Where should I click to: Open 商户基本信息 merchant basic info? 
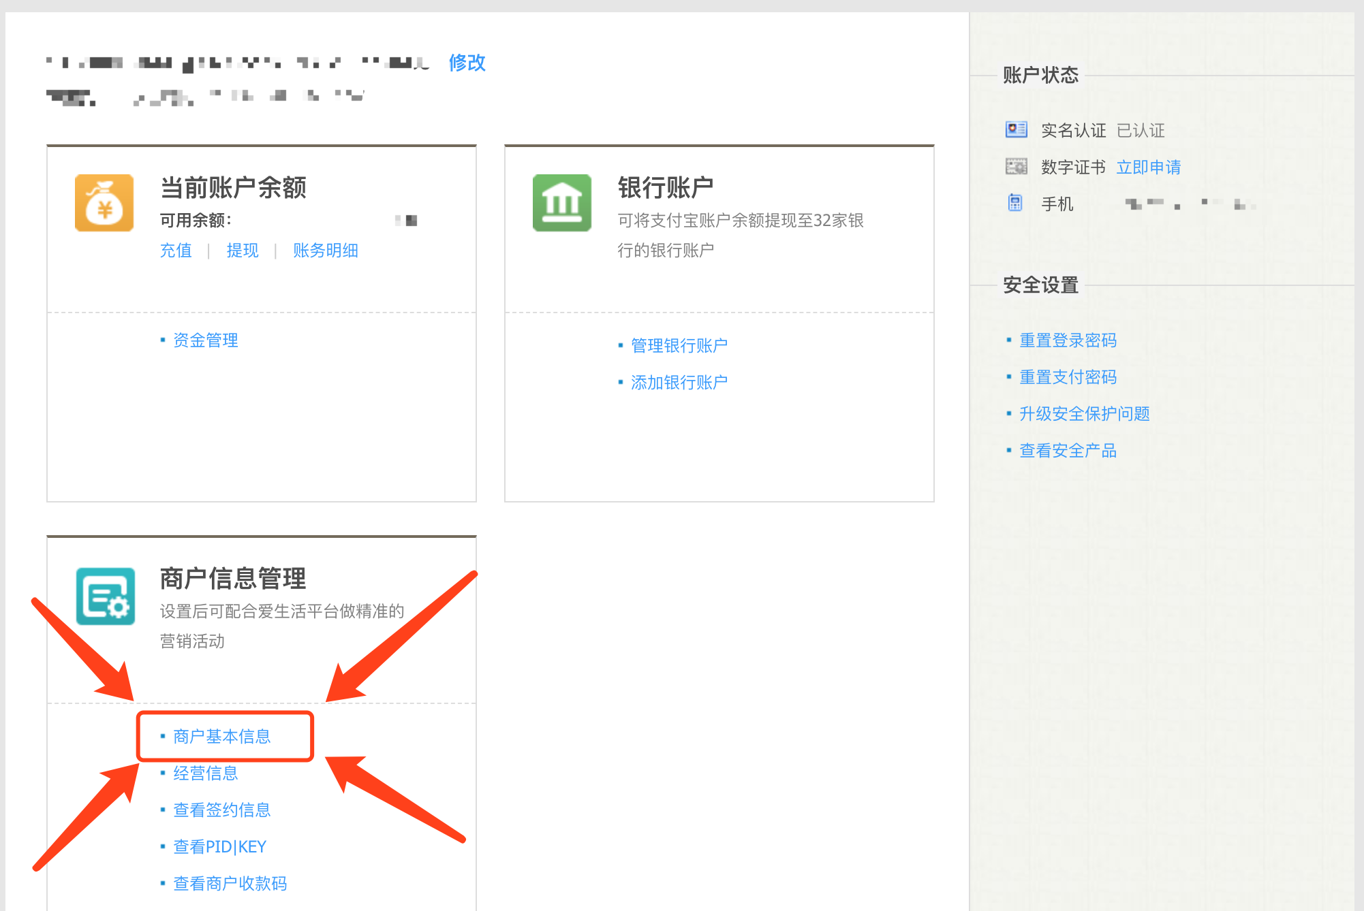221,737
